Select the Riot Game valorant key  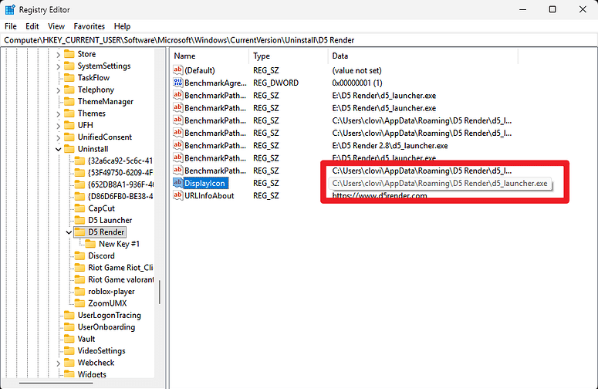tap(121, 279)
